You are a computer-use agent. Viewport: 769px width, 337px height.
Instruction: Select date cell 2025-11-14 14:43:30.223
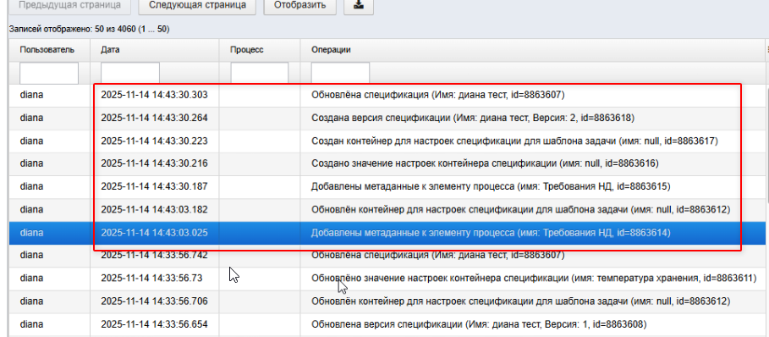[x=154, y=141]
